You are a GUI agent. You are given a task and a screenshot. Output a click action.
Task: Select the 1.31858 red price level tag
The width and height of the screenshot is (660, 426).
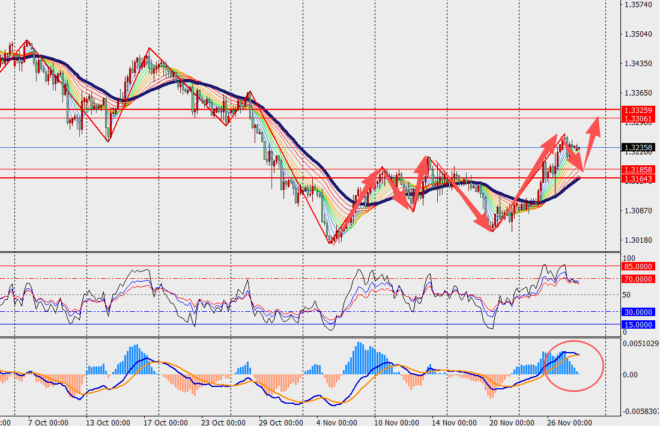point(638,170)
